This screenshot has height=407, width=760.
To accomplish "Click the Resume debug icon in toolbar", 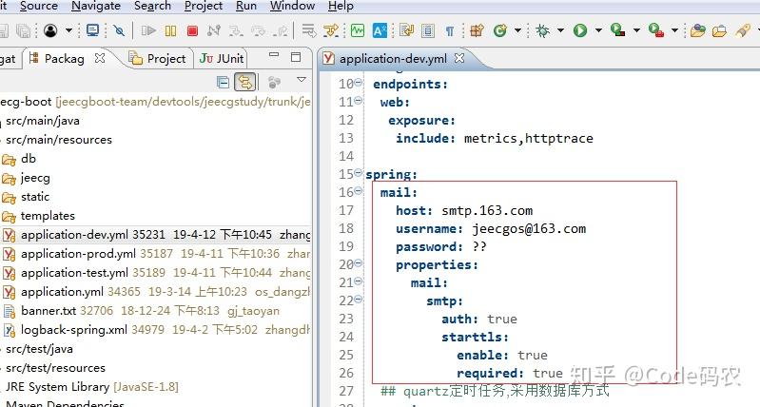I will coord(148,31).
